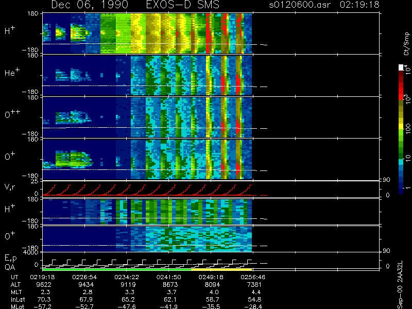The image size is (412, 309).
Task: Select the MLat value '-28.4'
Action: pyautogui.click(x=253, y=306)
